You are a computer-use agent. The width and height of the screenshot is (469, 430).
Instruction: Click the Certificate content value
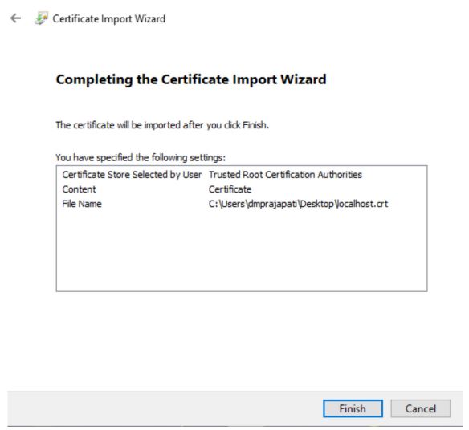pyautogui.click(x=230, y=189)
